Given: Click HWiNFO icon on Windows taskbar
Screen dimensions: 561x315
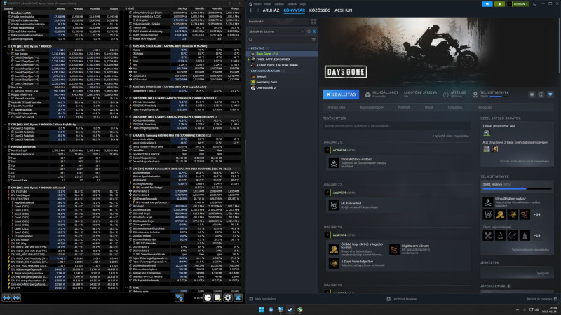Looking at the screenshot, I should pyautogui.click(x=280, y=309).
